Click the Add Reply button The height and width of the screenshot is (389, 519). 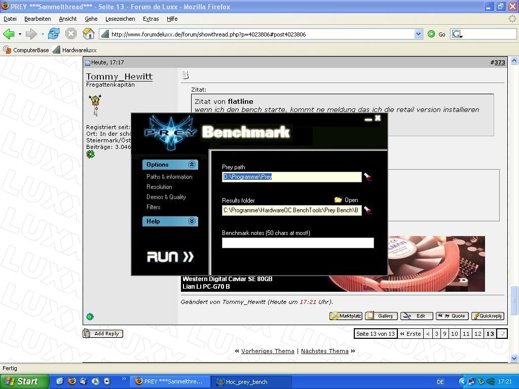click(103, 333)
